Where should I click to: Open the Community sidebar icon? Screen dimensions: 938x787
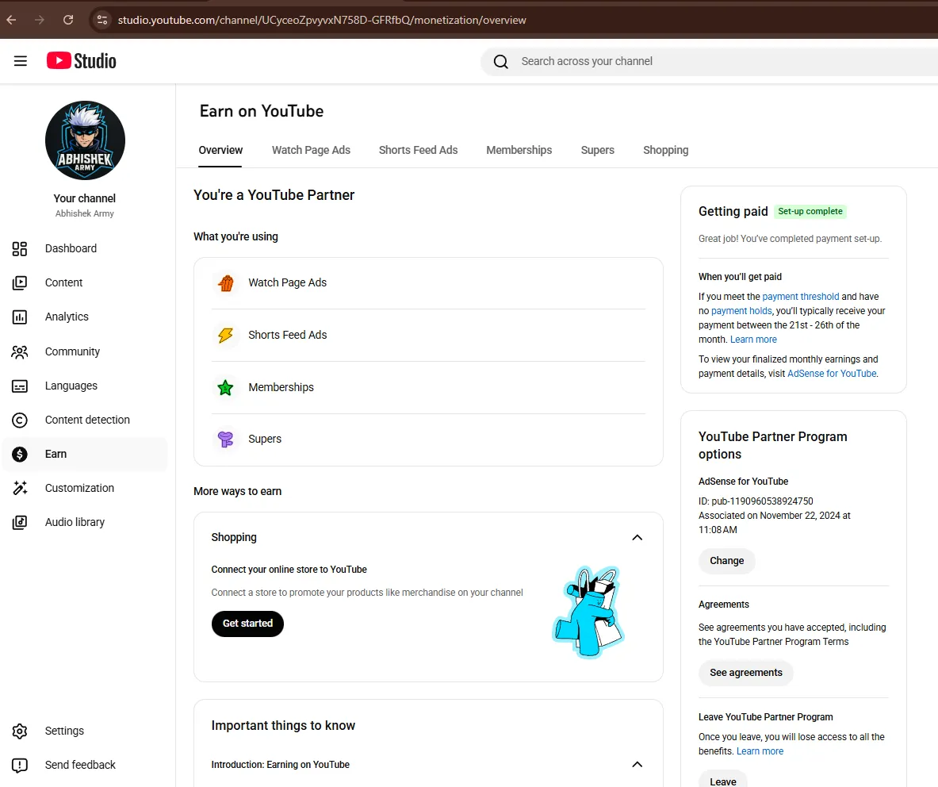coord(20,352)
